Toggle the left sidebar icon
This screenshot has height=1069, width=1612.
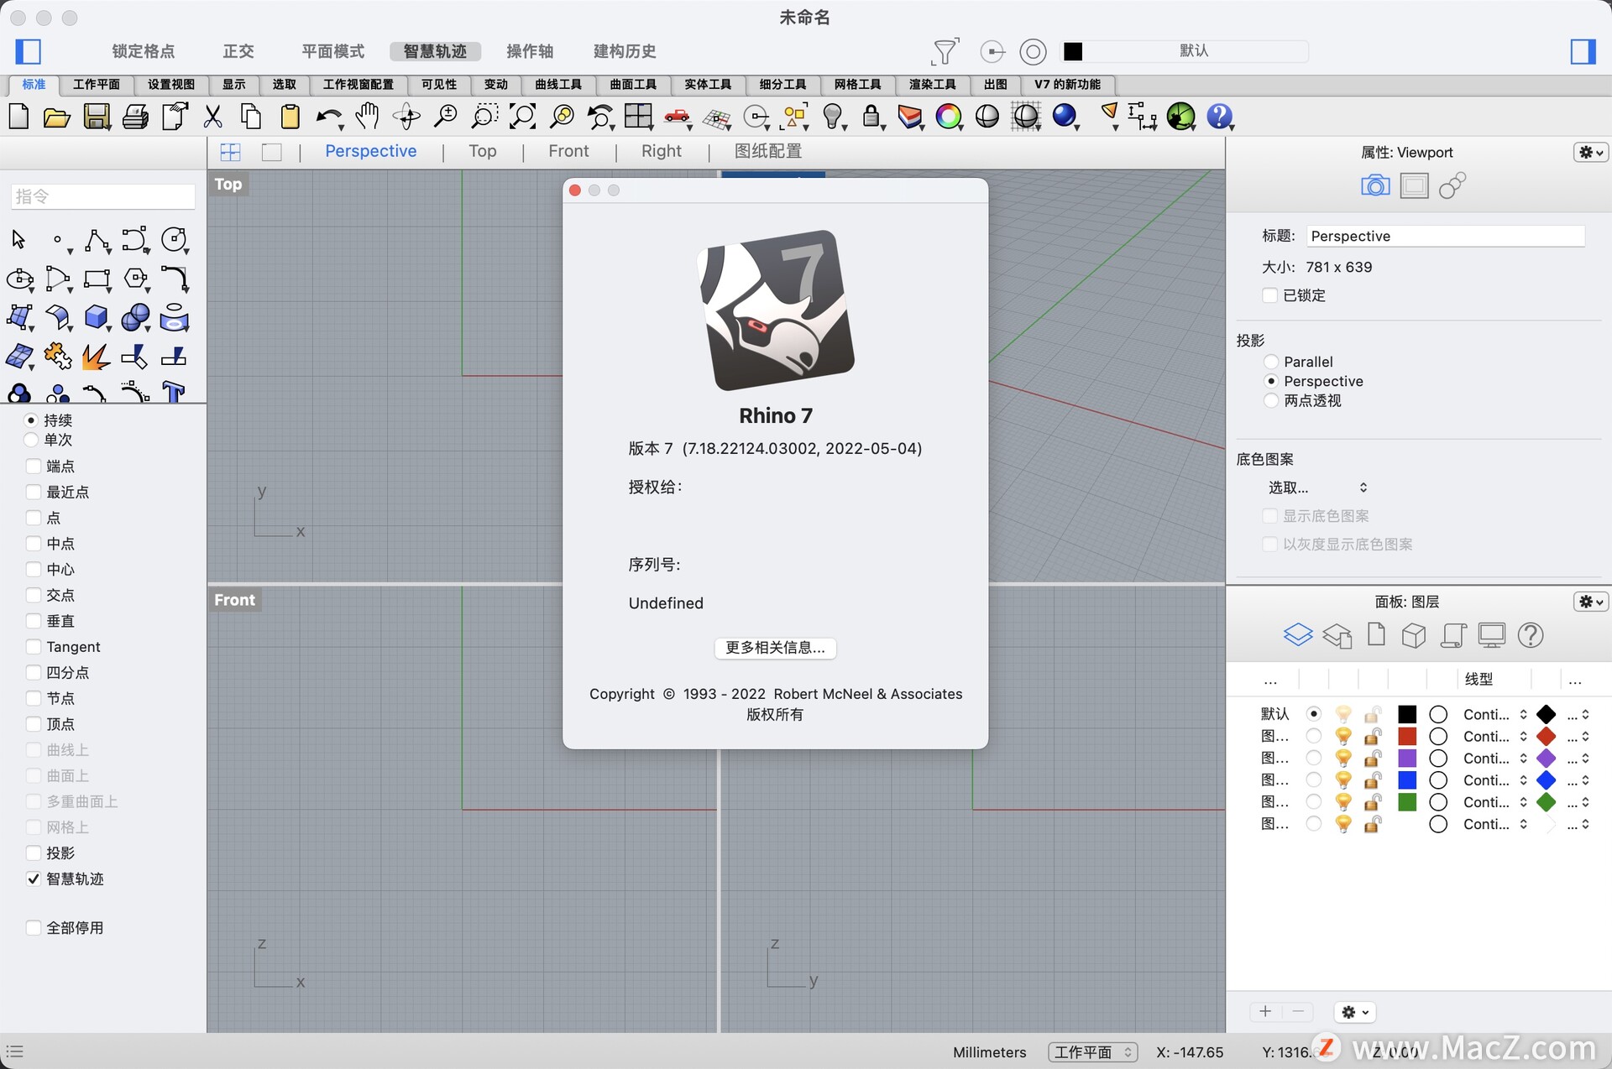coord(29,51)
